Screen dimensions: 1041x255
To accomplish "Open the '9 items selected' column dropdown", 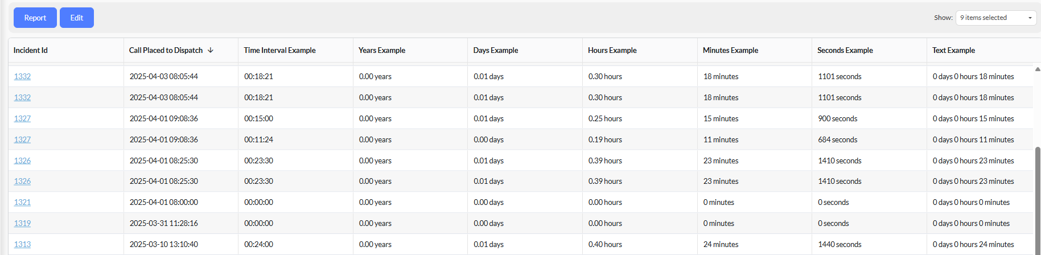I will (x=996, y=18).
